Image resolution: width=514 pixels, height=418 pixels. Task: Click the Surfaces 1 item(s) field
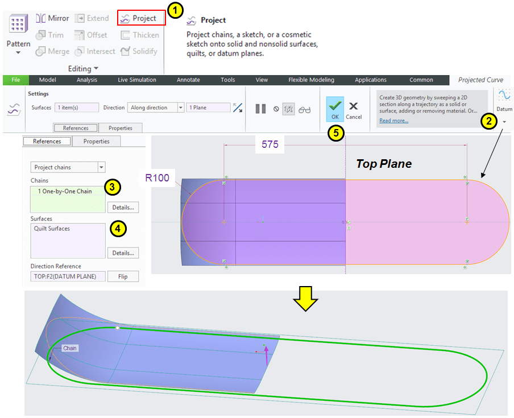pyautogui.click(x=76, y=107)
